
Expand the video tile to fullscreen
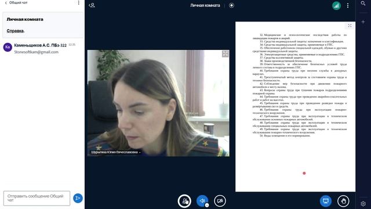coord(225,54)
